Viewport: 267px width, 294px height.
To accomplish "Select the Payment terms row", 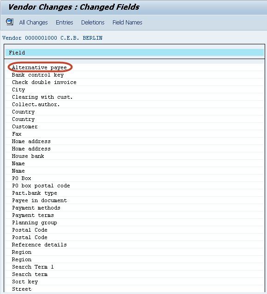I will point(135,215).
